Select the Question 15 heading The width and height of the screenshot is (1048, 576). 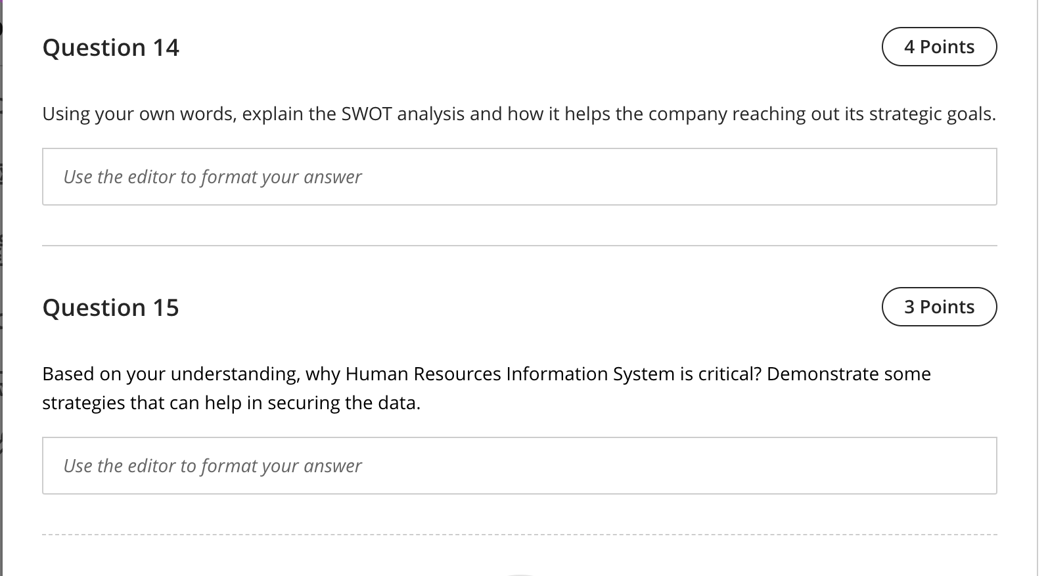coord(110,307)
